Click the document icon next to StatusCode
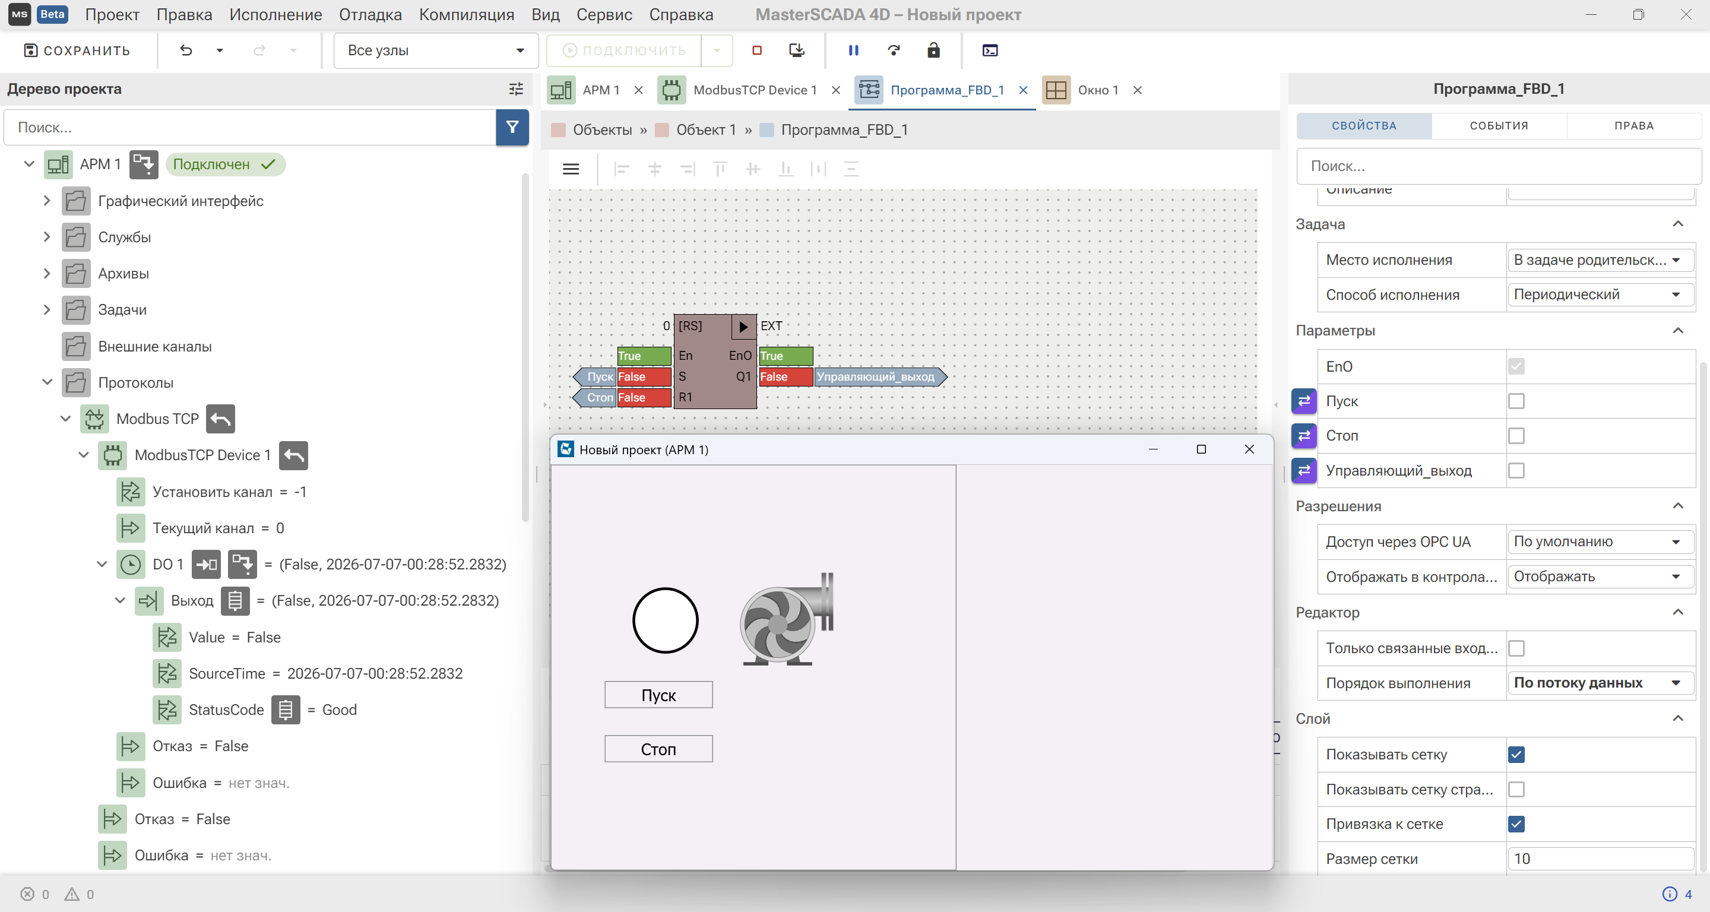This screenshot has width=1710, height=912. 286,710
